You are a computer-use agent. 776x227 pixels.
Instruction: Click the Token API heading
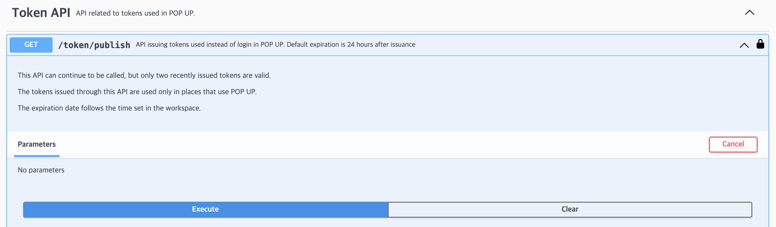(41, 13)
